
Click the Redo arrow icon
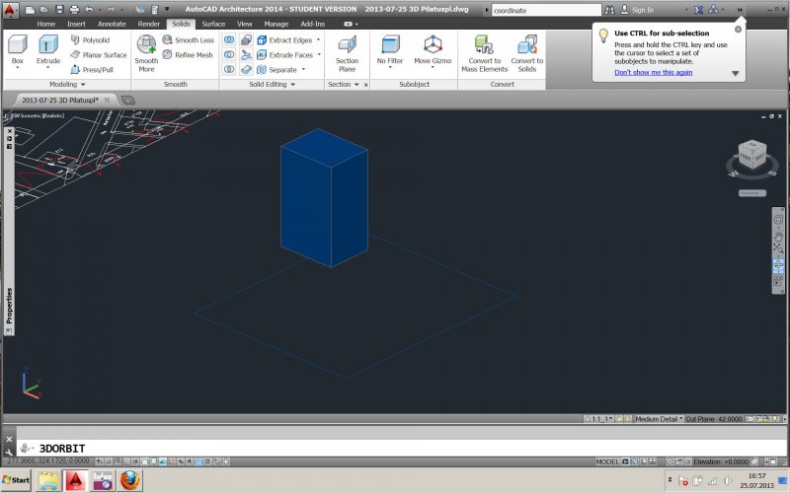[x=111, y=10]
